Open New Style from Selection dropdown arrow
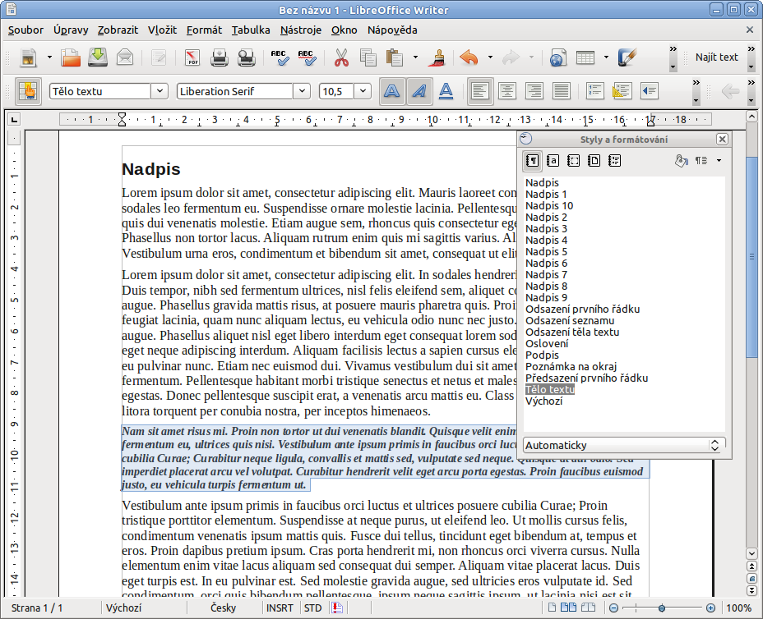The width and height of the screenshot is (763, 619). pos(719,160)
